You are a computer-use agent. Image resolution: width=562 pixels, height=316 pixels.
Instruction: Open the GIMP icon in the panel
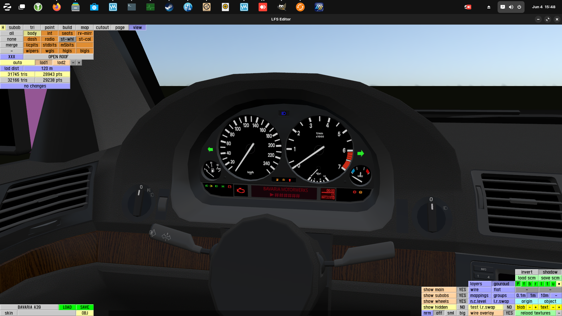pyautogui.click(x=282, y=7)
